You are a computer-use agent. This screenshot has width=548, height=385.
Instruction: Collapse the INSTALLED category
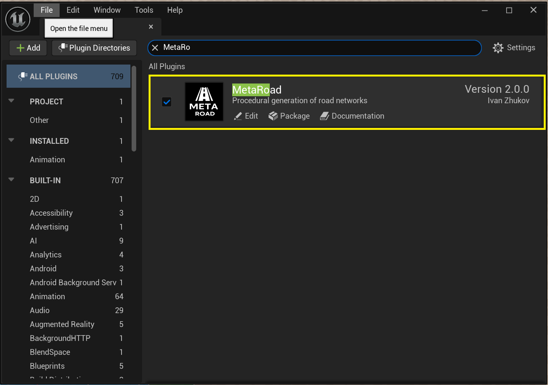[11, 140]
